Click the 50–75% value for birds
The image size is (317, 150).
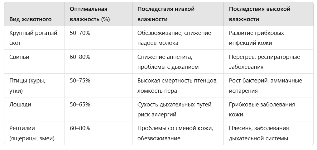coord(80,81)
